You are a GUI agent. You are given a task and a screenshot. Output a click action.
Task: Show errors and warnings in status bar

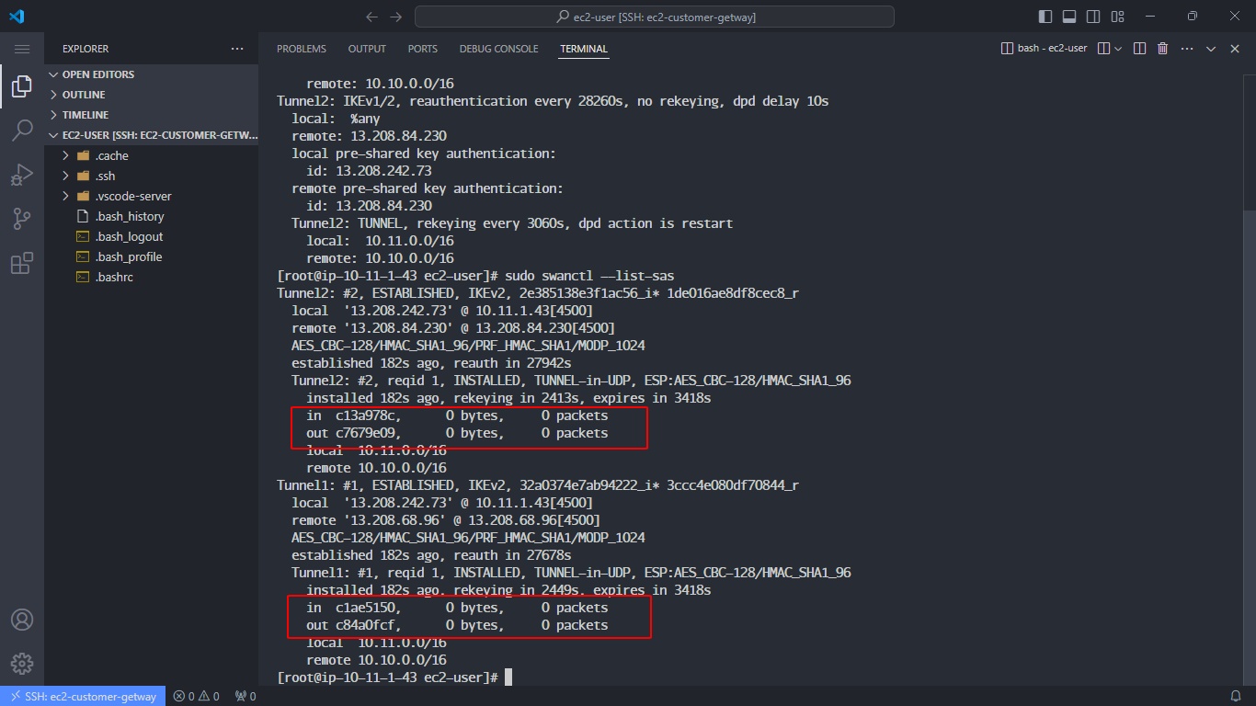(x=195, y=696)
